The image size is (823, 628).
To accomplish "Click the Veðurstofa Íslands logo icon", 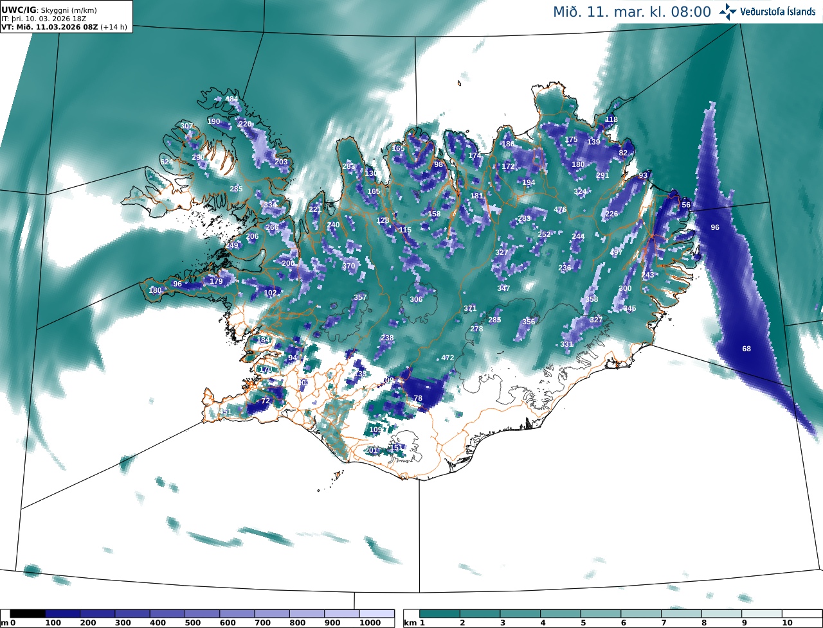I will tap(728, 12).
